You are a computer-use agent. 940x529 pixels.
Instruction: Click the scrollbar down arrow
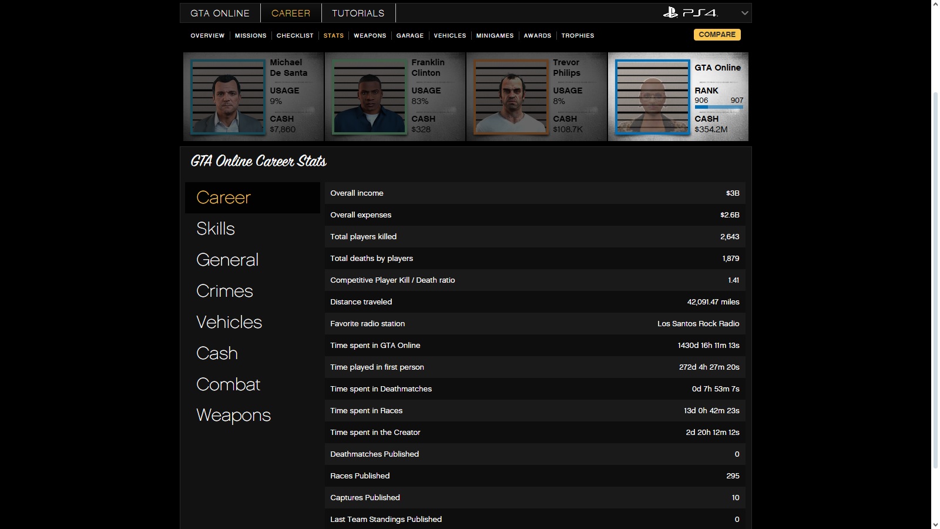click(935, 524)
